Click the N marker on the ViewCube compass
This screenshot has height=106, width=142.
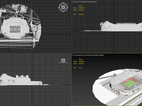(x=63, y=3)
